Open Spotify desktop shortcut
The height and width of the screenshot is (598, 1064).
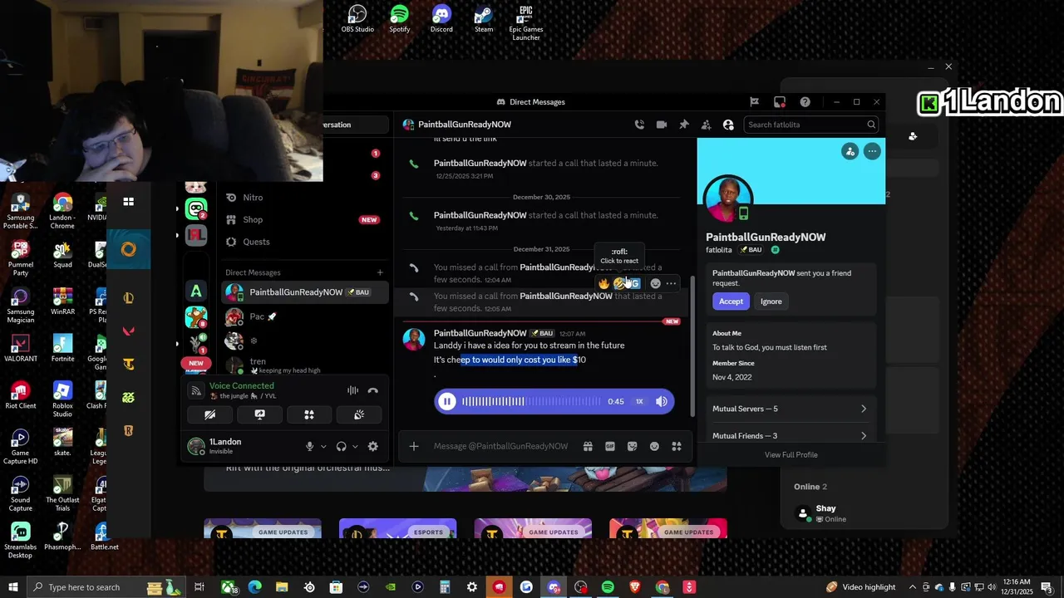(400, 20)
